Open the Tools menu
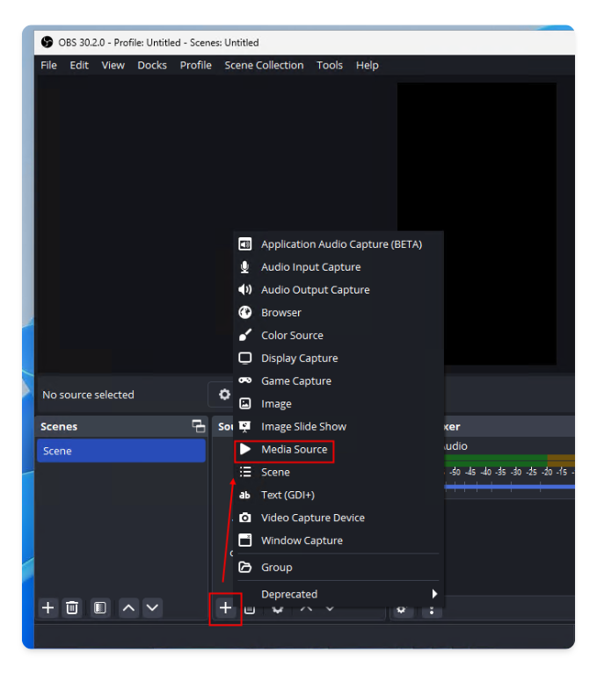Viewport: 597px width, 674px height. pyautogui.click(x=330, y=65)
